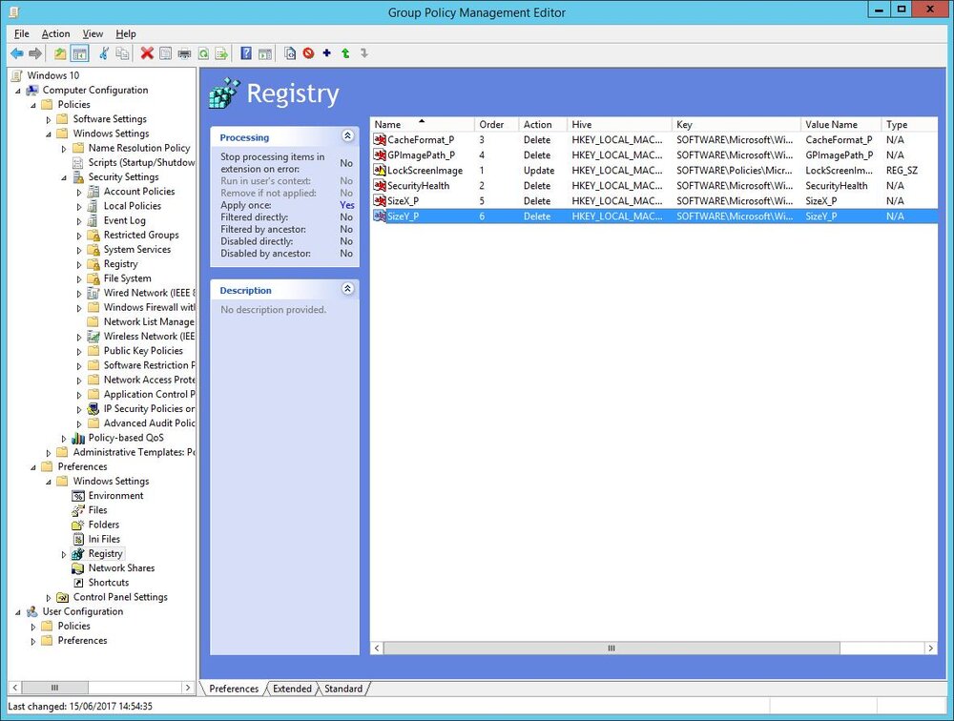The width and height of the screenshot is (954, 721).
Task: Click the Print toolbar icon
Action: (x=184, y=53)
